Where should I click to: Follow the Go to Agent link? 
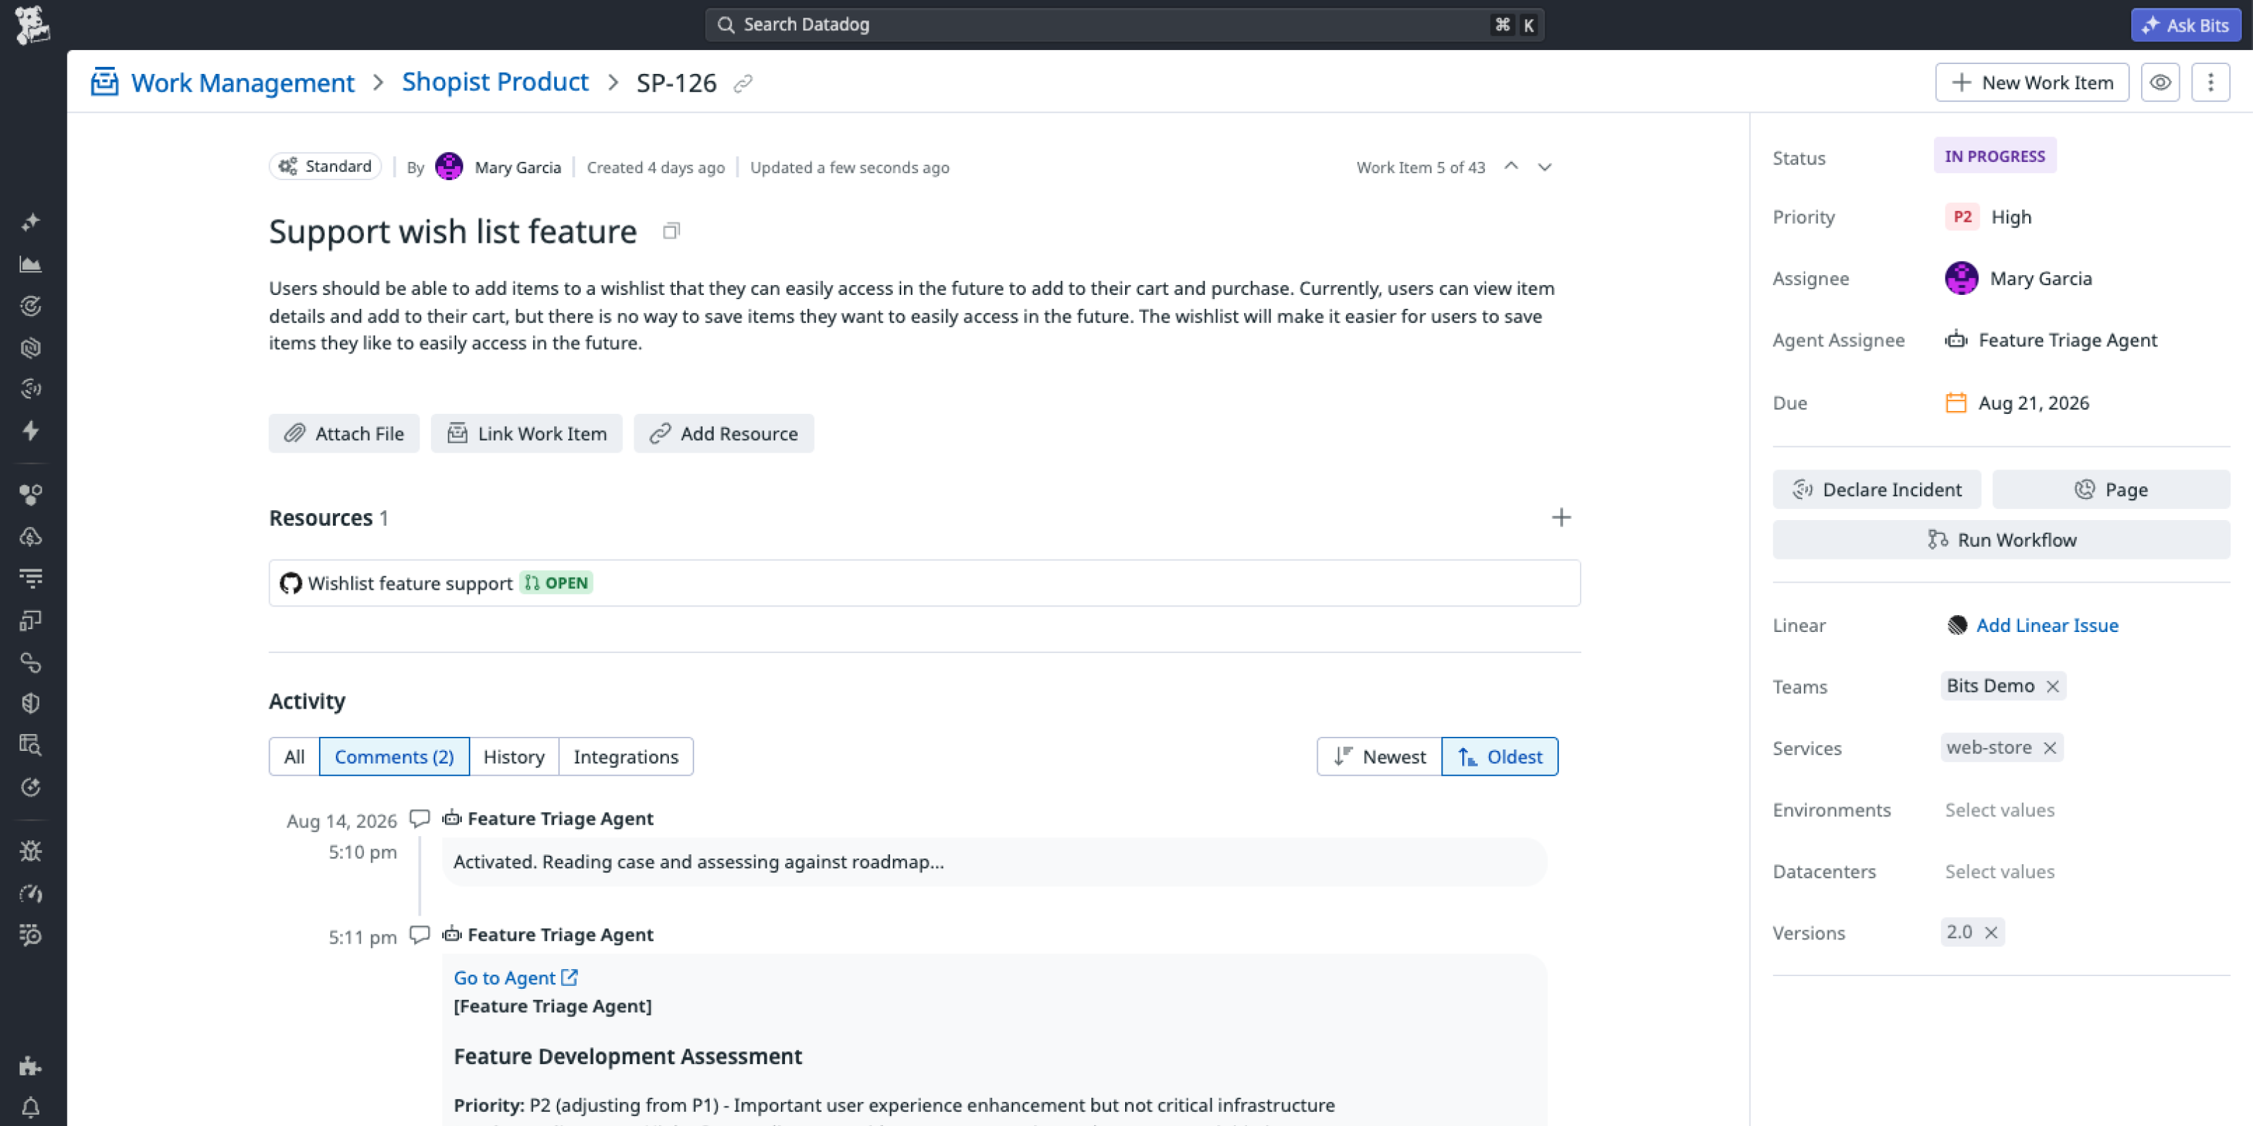pyautogui.click(x=515, y=978)
